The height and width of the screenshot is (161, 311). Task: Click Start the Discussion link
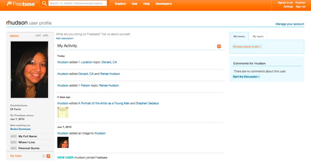pos(246,77)
